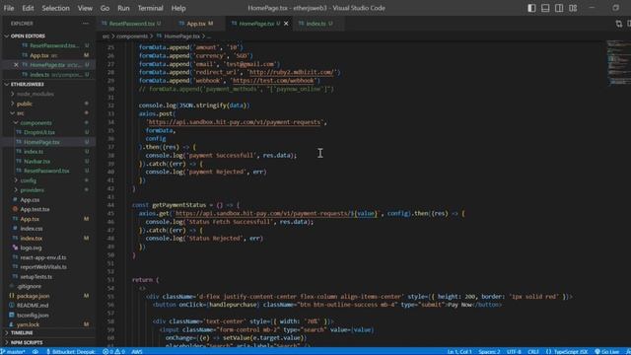This screenshot has height=355, width=631.
Task: Open yarn.lock in the file tree
Action: click(29, 324)
